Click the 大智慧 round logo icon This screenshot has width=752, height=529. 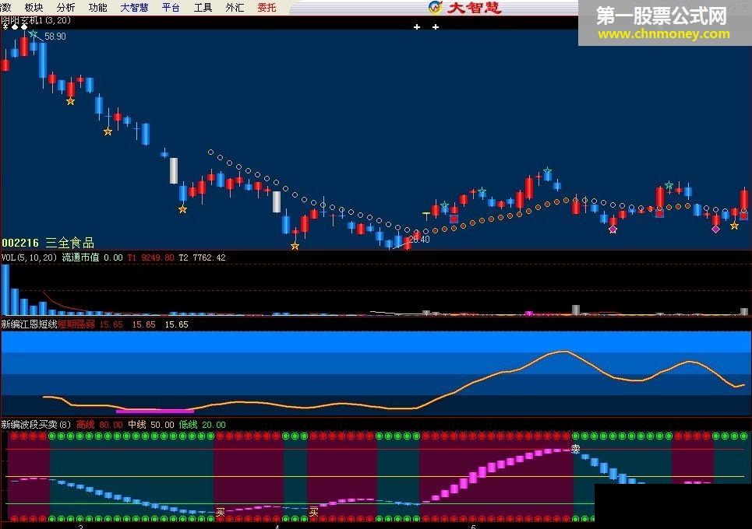[435, 7]
